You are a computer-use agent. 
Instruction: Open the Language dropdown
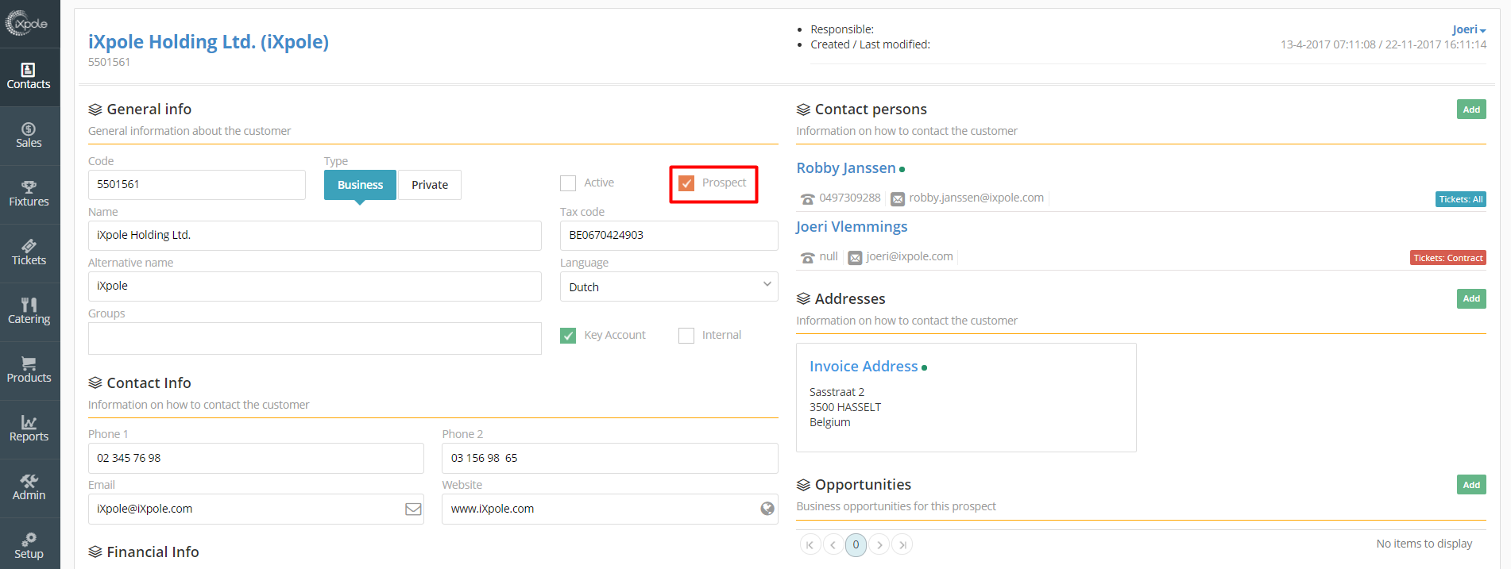pos(669,286)
